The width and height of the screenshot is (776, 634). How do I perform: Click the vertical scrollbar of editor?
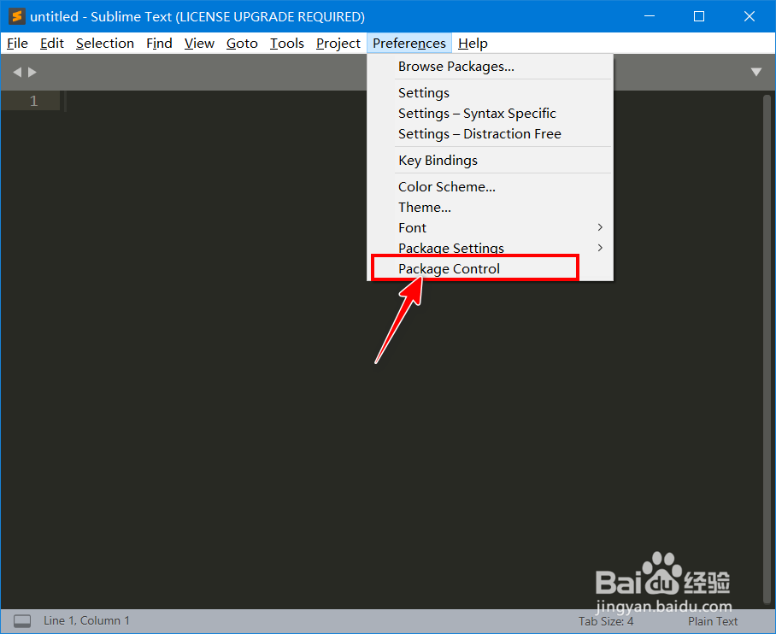pos(767,349)
